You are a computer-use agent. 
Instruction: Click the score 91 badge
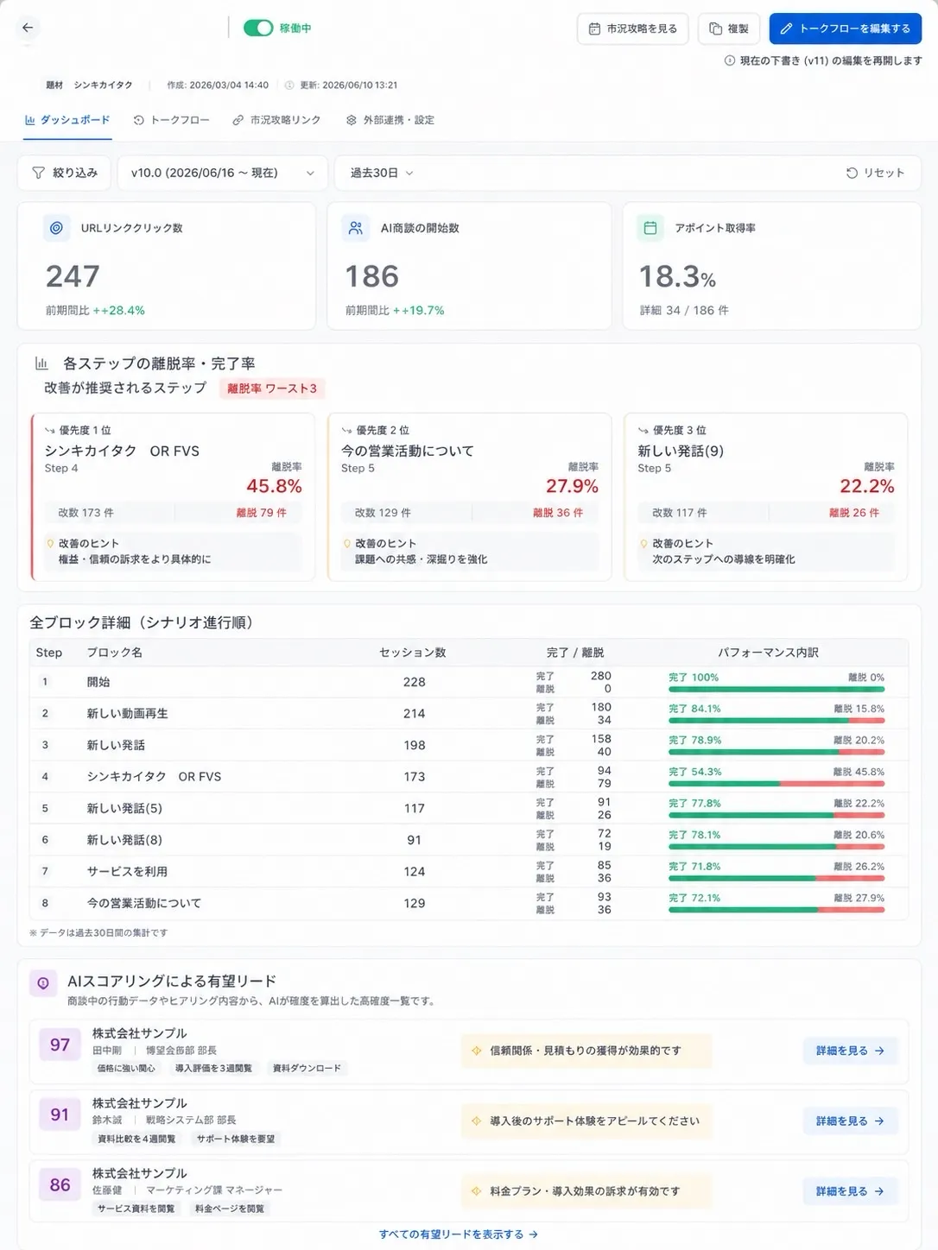tap(60, 1114)
